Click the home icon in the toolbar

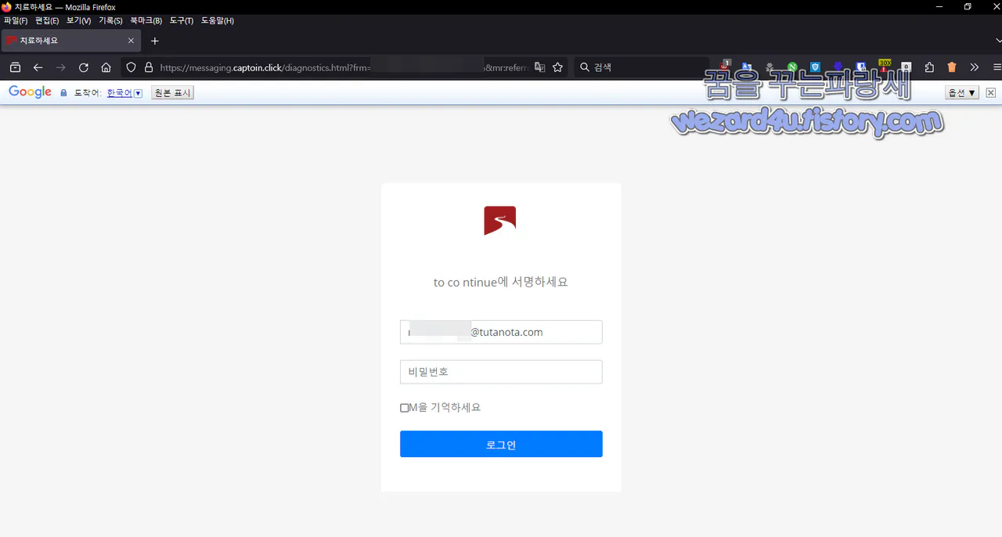[106, 67]
